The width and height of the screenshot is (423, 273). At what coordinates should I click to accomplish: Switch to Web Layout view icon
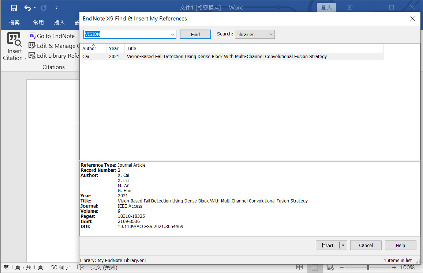330,268
